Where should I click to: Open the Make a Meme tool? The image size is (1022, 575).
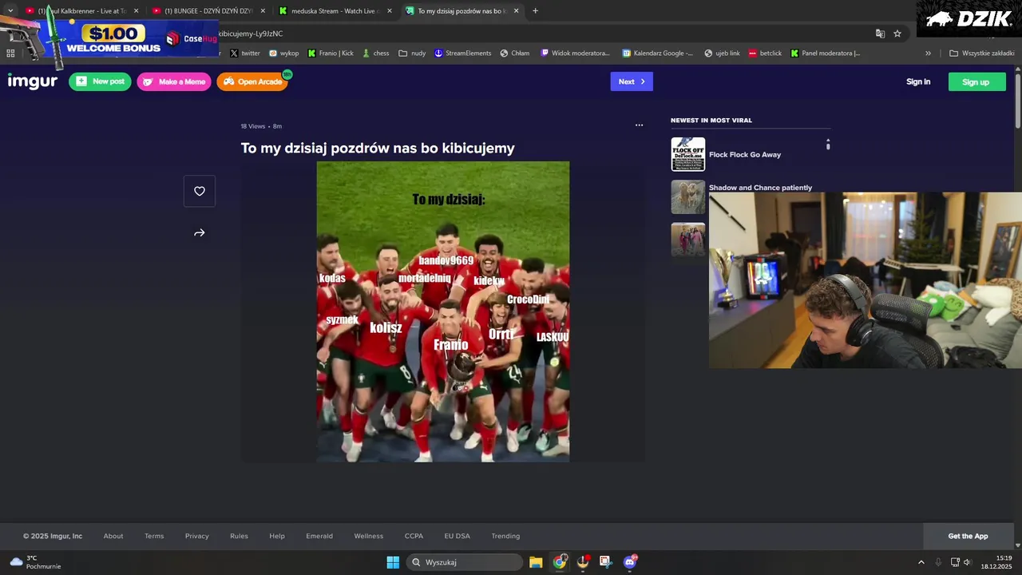174,81
